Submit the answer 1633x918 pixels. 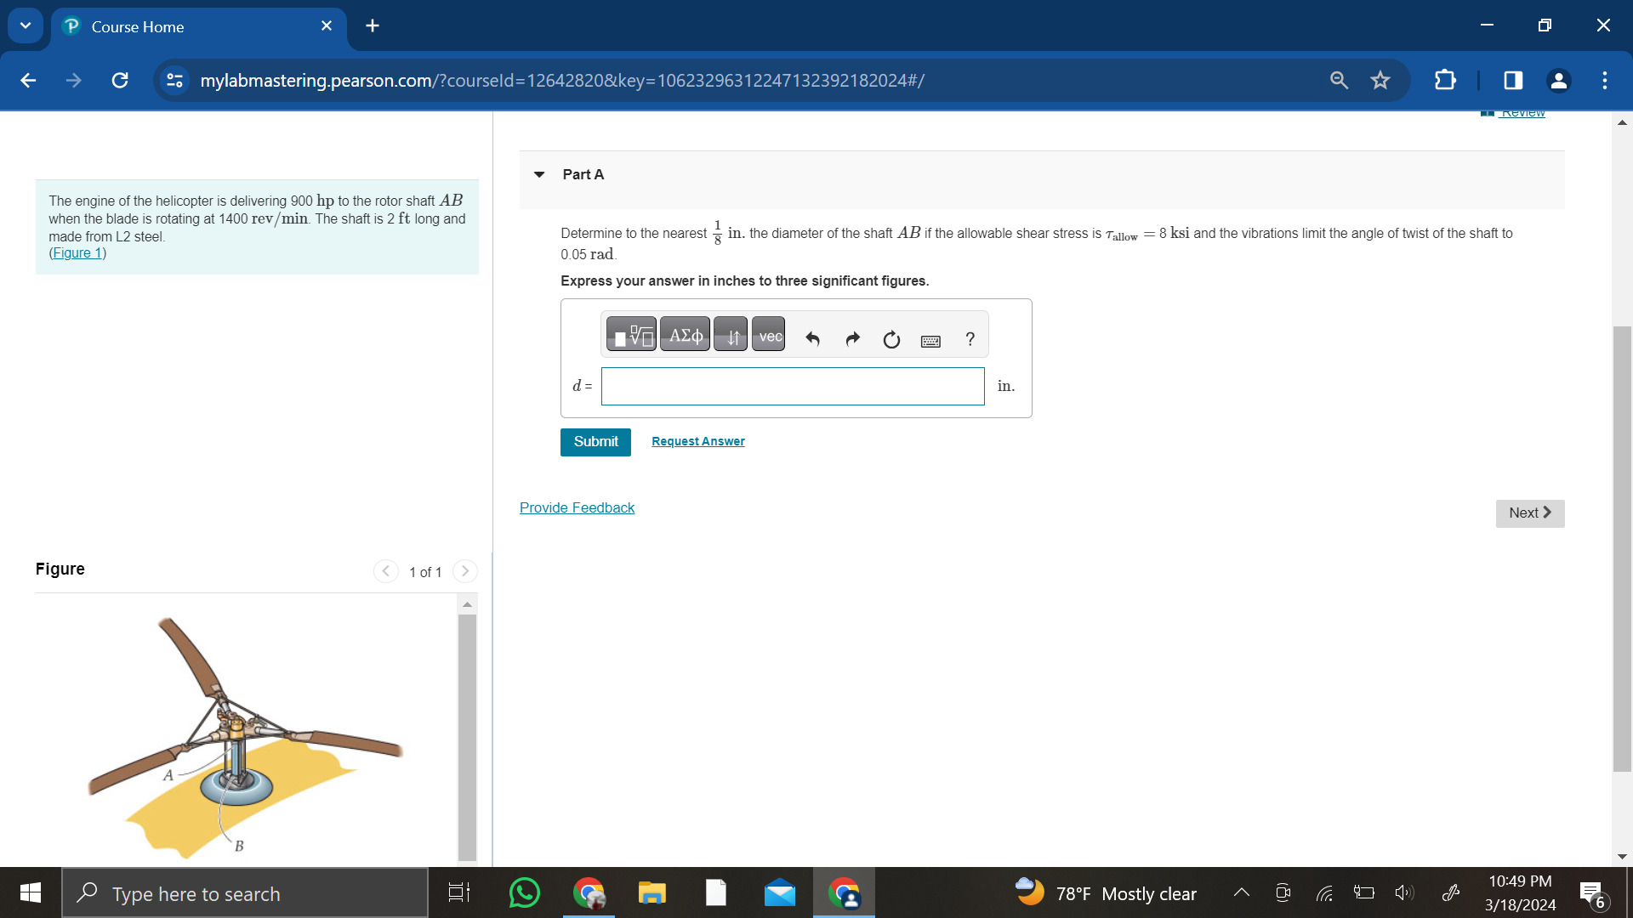[x=595, y=442]
